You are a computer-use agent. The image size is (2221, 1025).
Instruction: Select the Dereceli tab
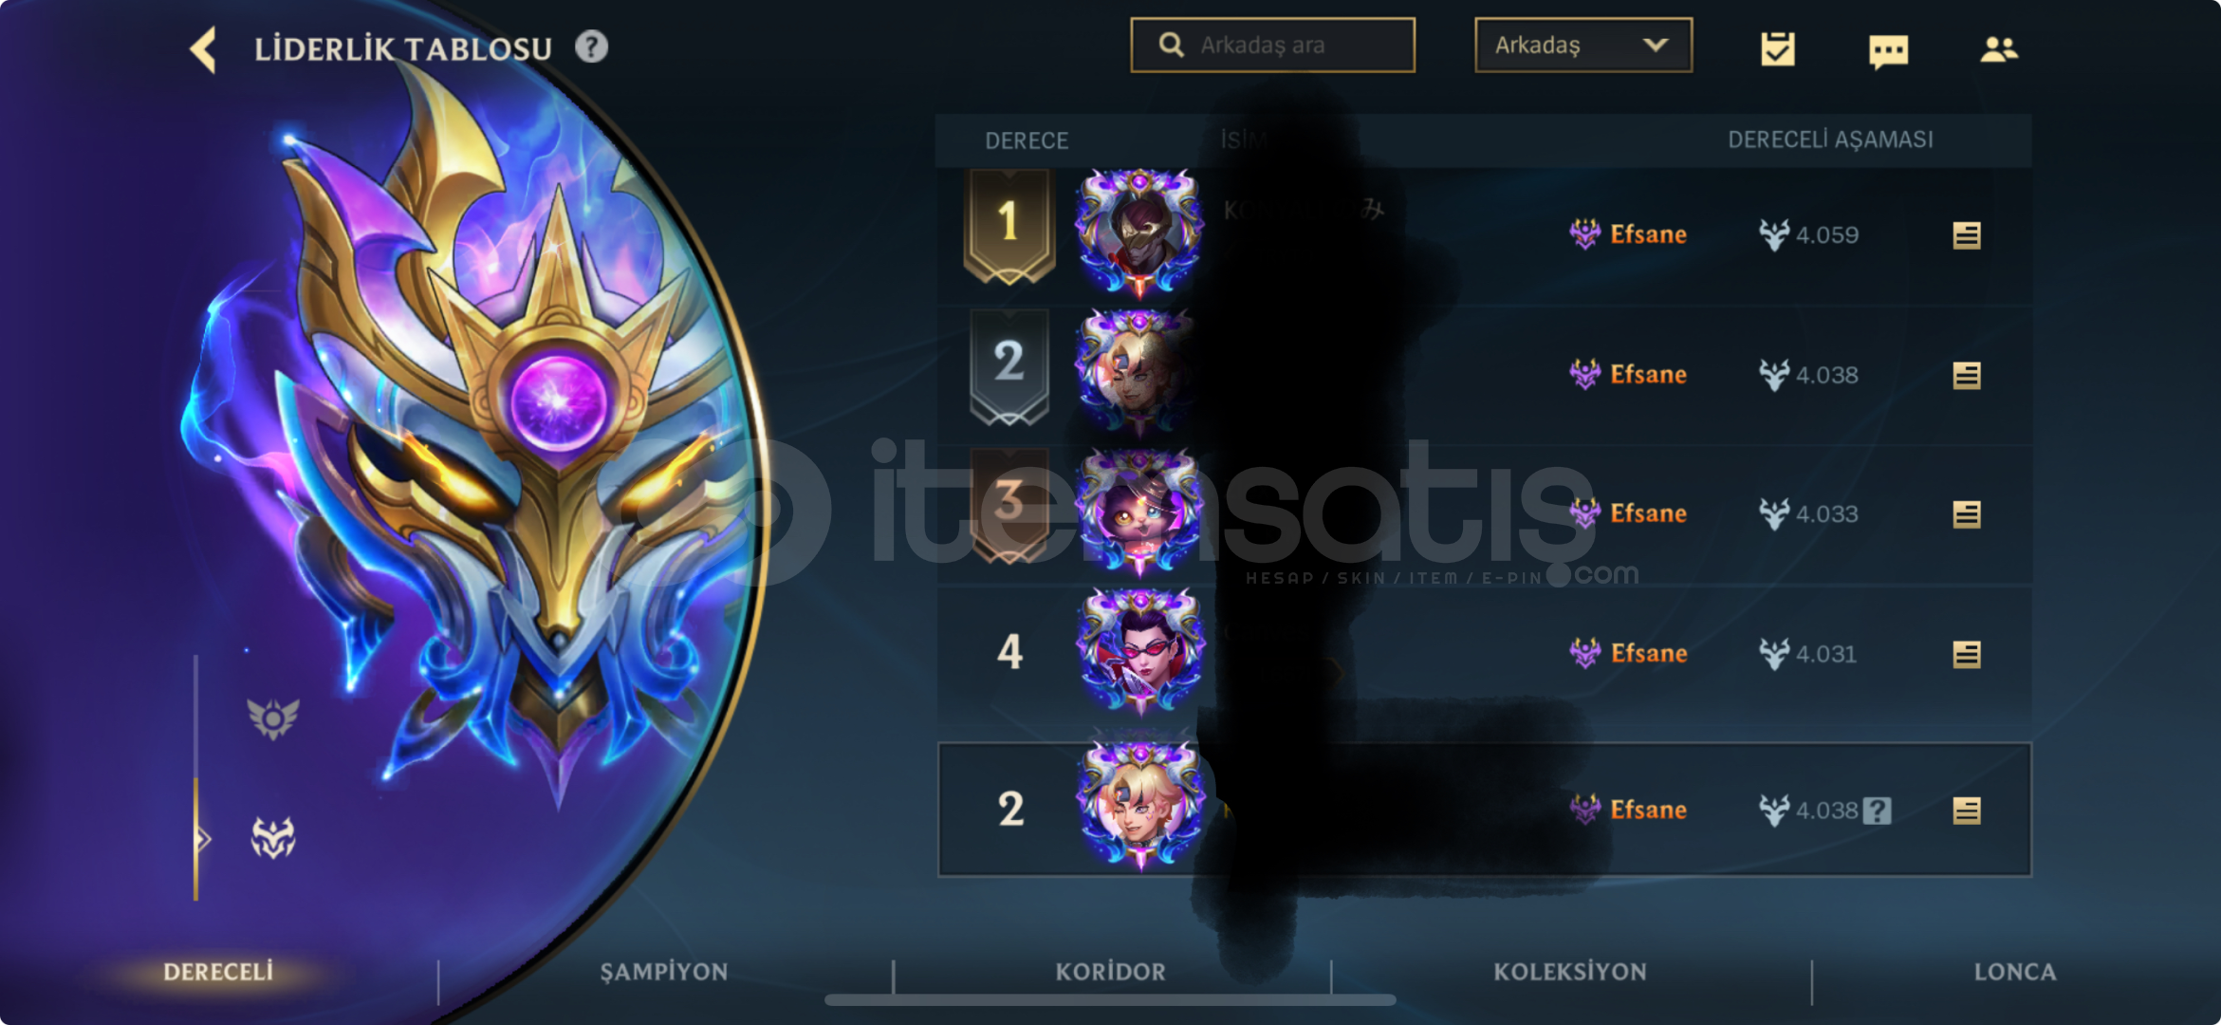tap(218, 972)
